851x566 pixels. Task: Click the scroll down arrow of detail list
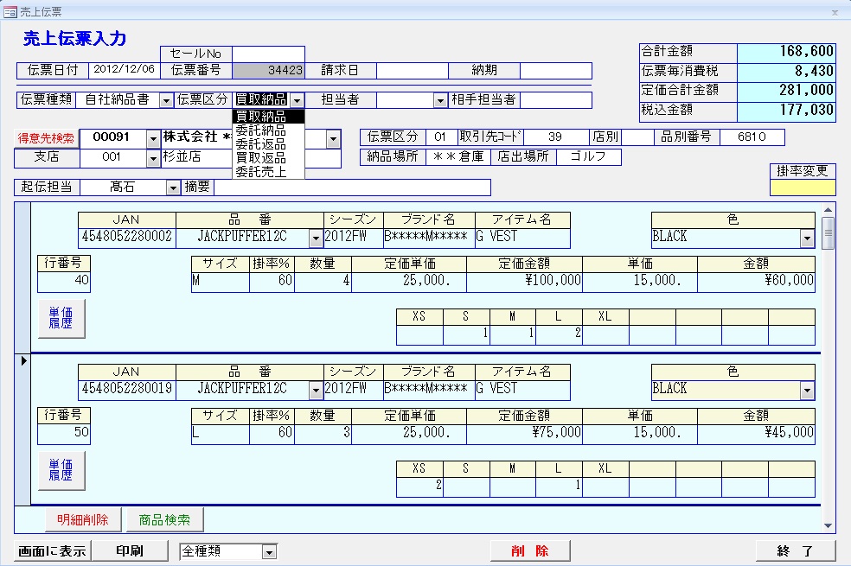click(828, 525)
